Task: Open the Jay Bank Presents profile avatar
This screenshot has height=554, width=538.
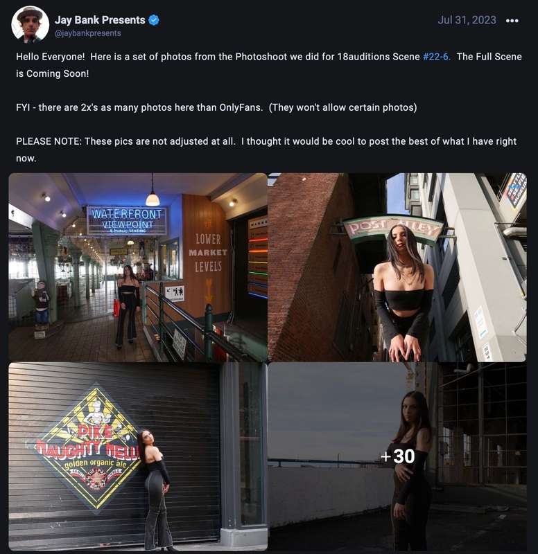Action: point(30,24)
